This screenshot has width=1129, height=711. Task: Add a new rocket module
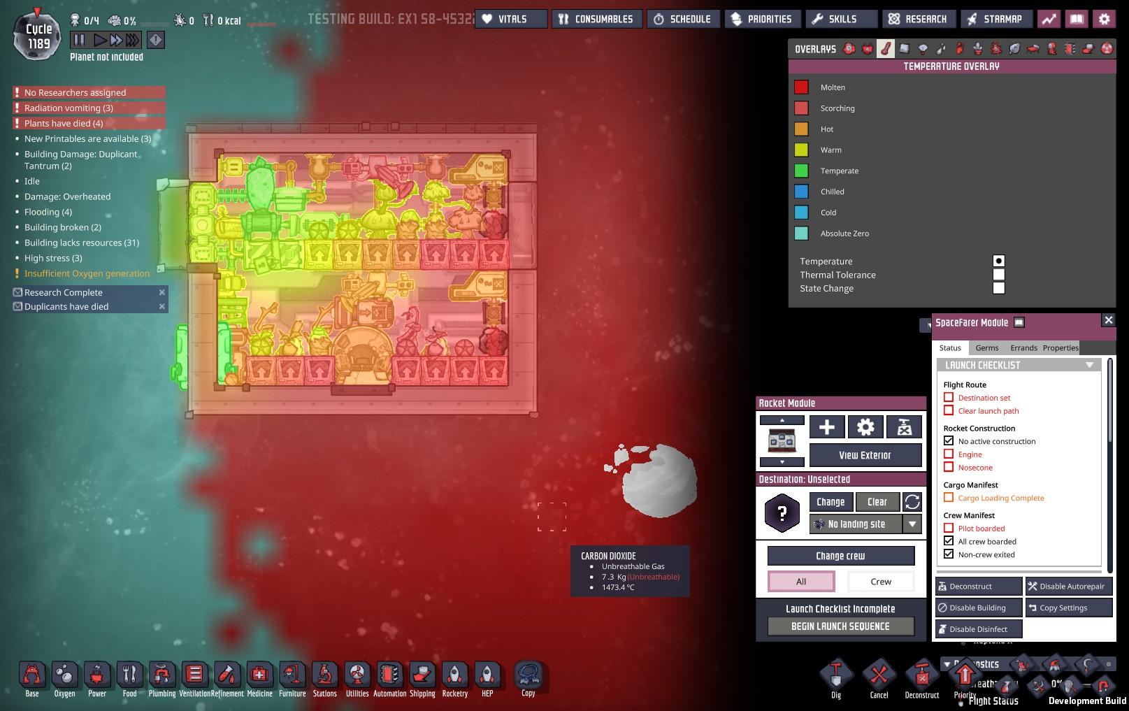click(826, 427)
